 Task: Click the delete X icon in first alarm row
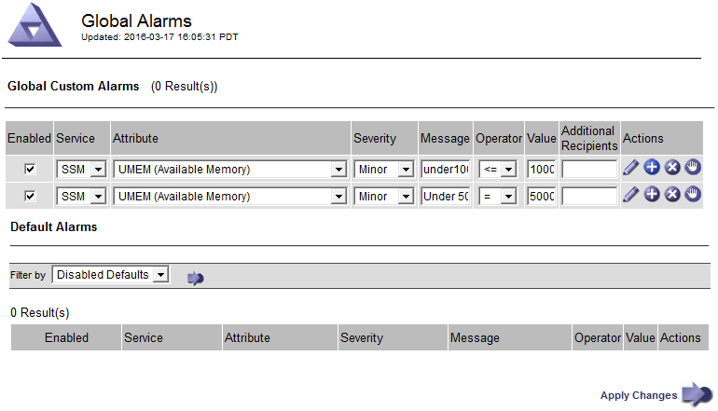click(672, 168)
